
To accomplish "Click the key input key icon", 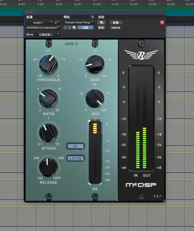I will (x=30, y=35).
